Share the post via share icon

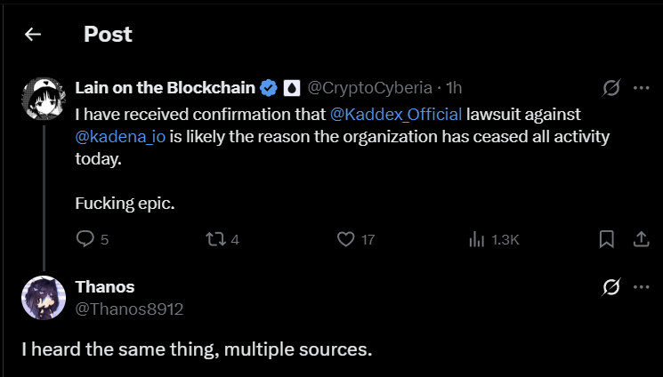coord(640,239)
